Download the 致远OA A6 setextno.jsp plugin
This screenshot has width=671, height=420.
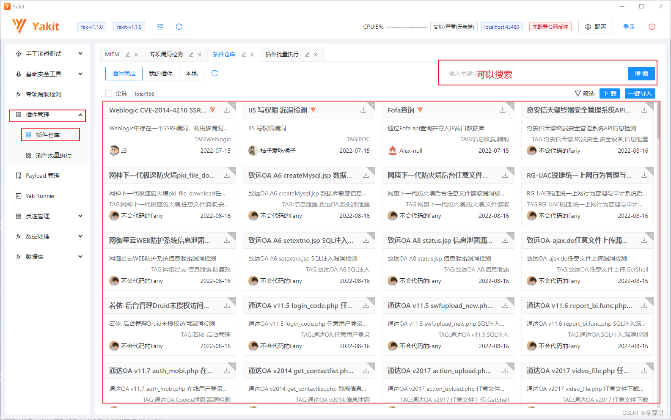tap(366, 240)
